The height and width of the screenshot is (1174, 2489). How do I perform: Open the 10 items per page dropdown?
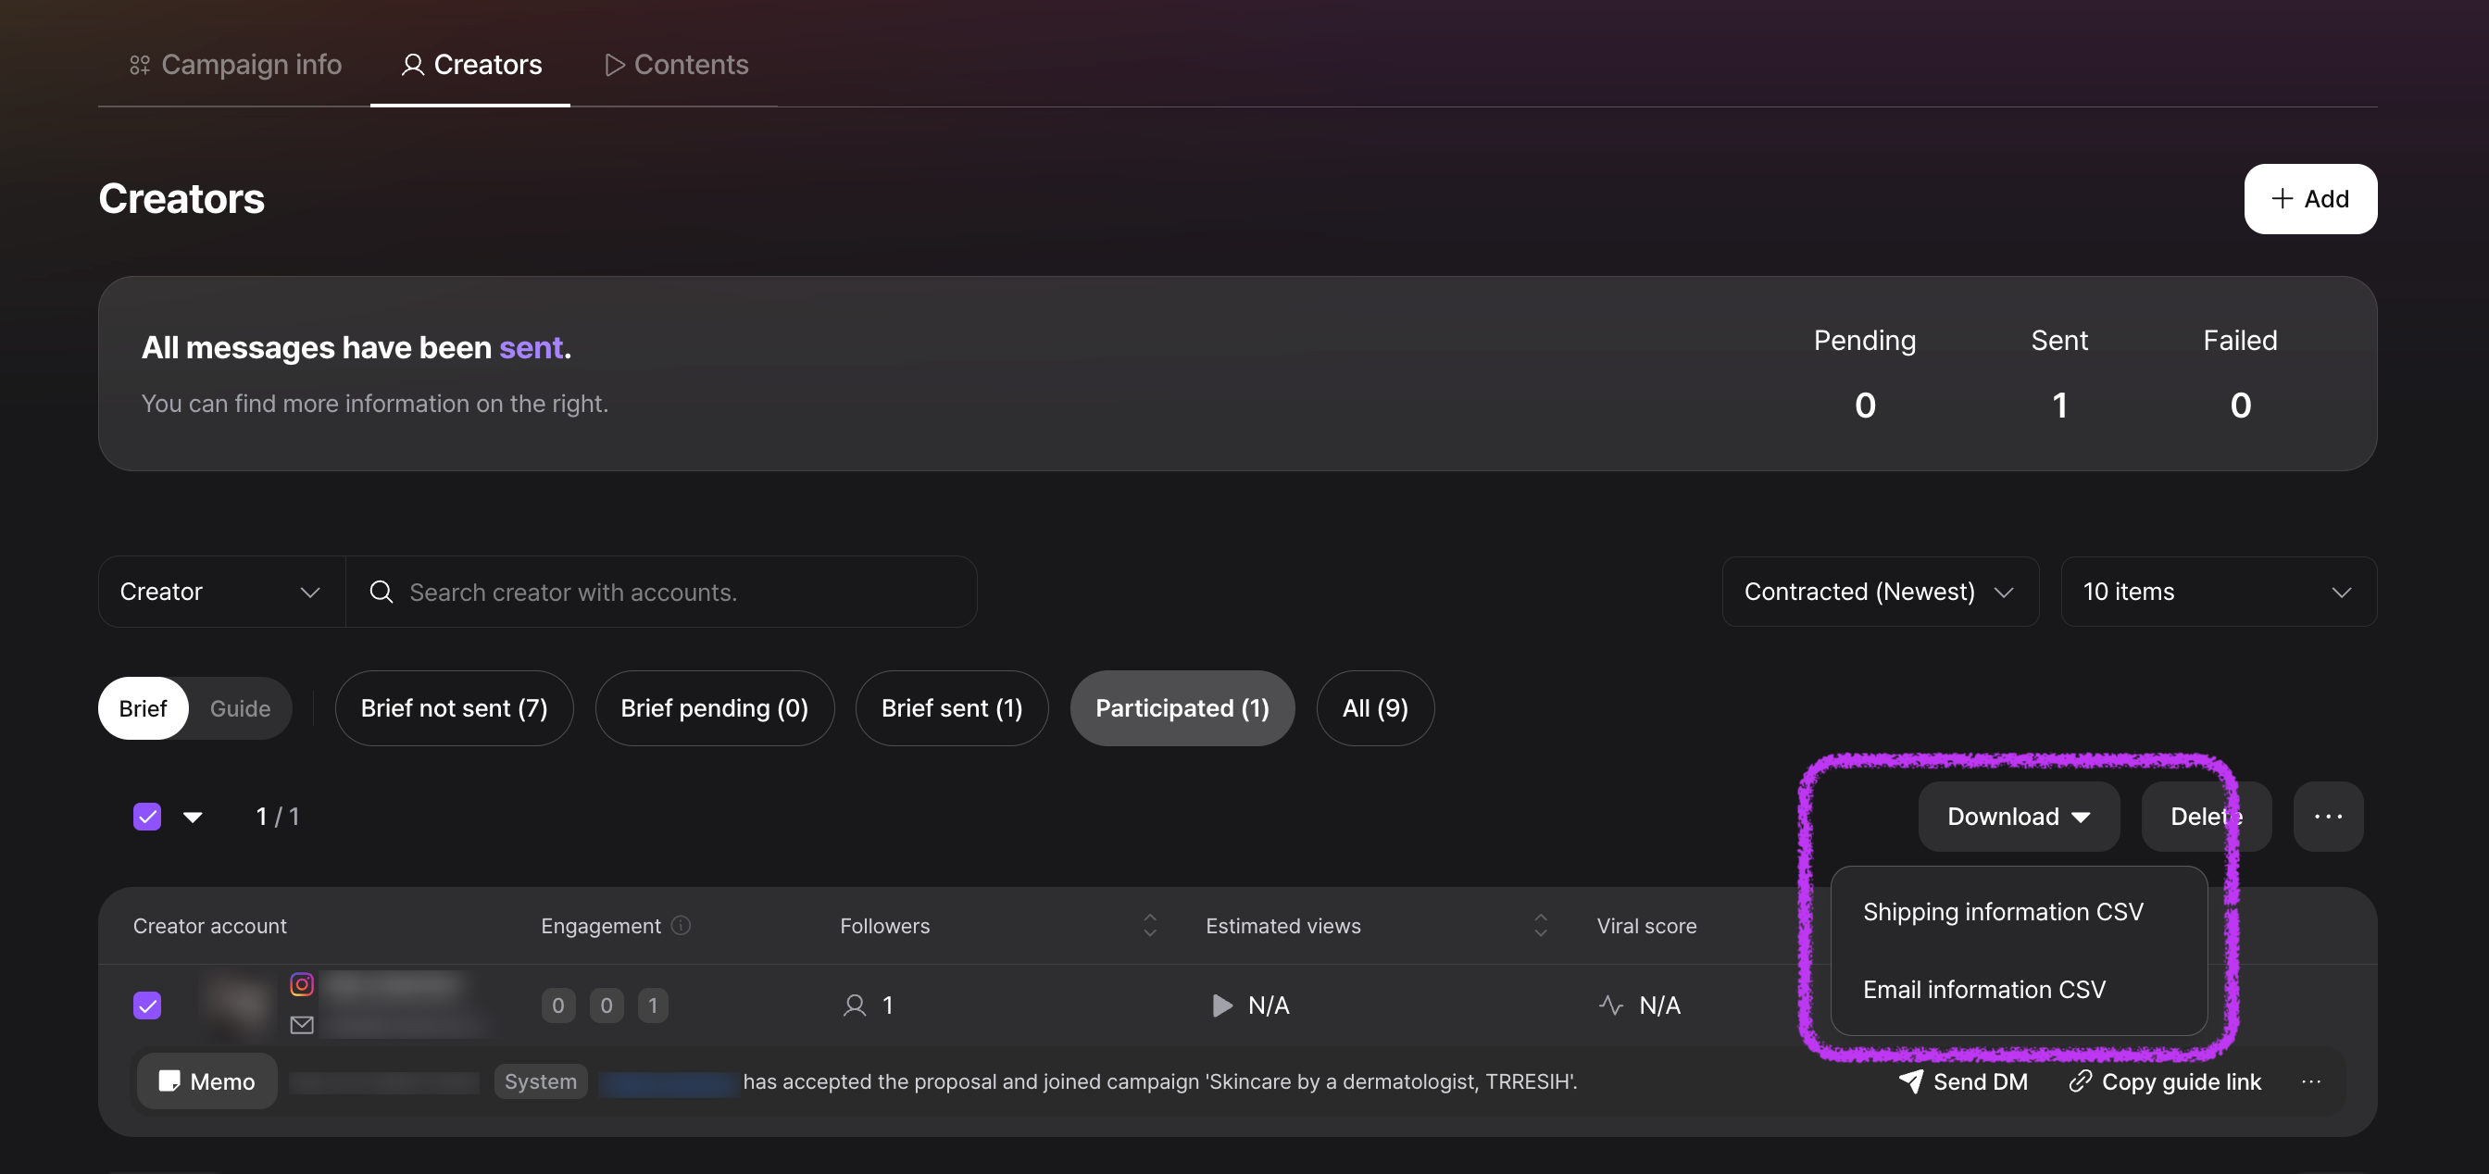click(x=2218, y=592)
